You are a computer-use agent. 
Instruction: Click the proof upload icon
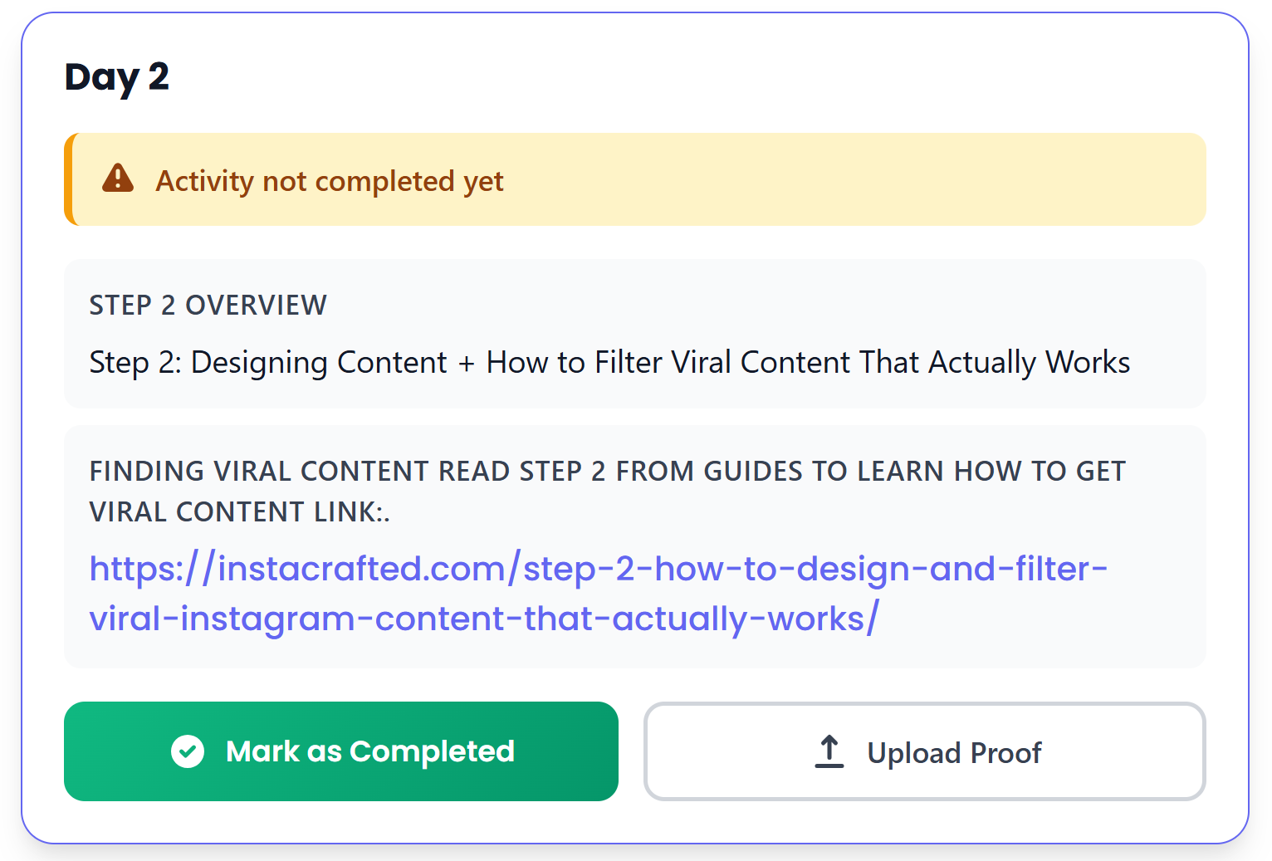(829, 751)
